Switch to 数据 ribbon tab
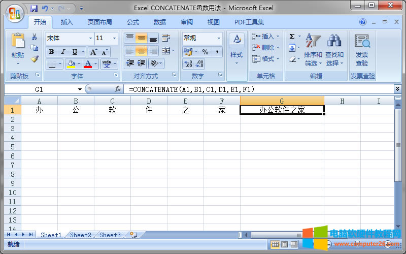 [x=160, y=22]
